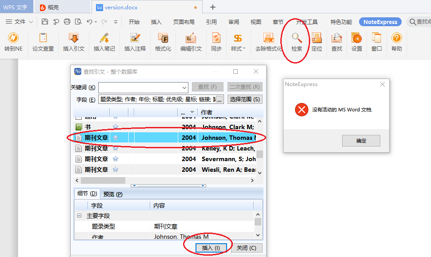Click the 窗口 icon

[377, 38]
